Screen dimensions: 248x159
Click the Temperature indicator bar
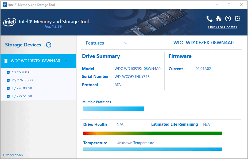pos(153,149)
